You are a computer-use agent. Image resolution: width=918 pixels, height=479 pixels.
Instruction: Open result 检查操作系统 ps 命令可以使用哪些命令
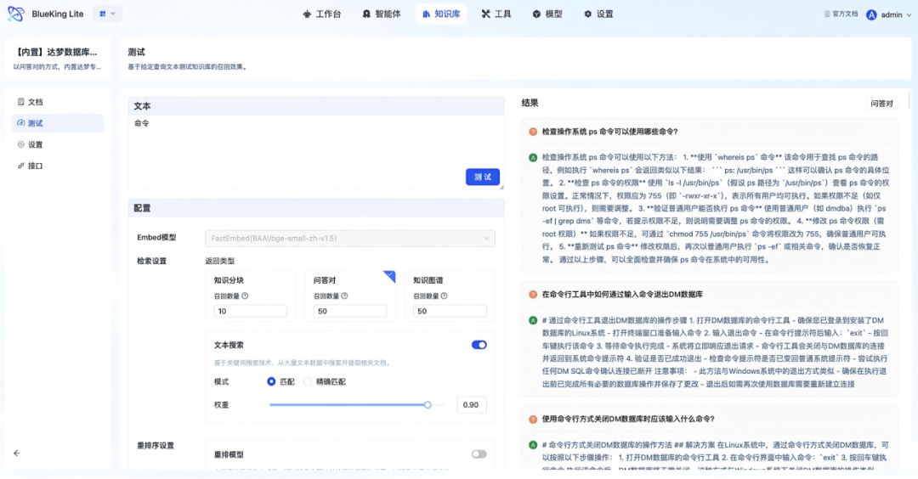coord(609,132)
